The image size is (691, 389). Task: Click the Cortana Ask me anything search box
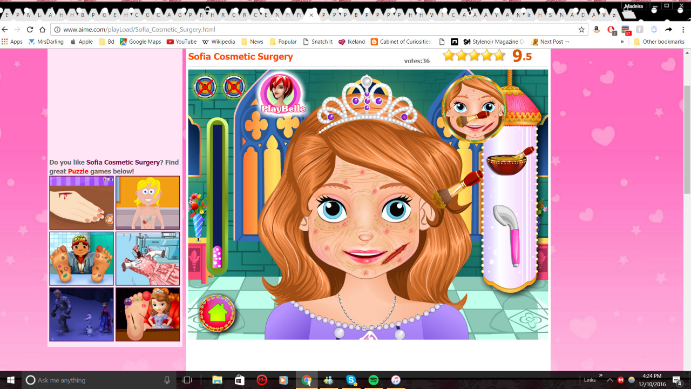click(99, 380)
